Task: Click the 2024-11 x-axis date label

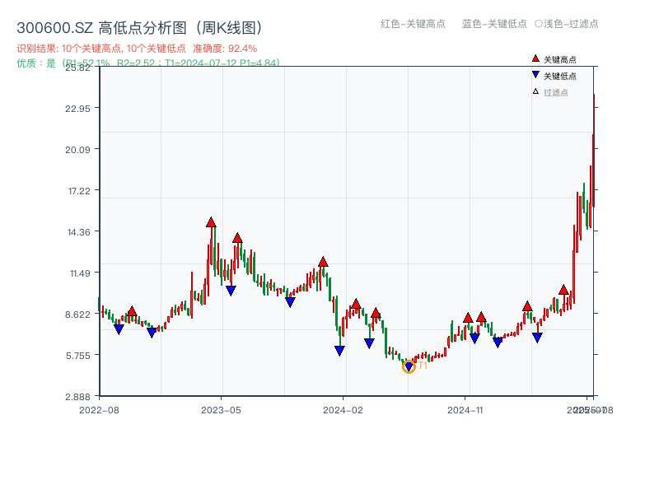Action: (x=465, y=410)
